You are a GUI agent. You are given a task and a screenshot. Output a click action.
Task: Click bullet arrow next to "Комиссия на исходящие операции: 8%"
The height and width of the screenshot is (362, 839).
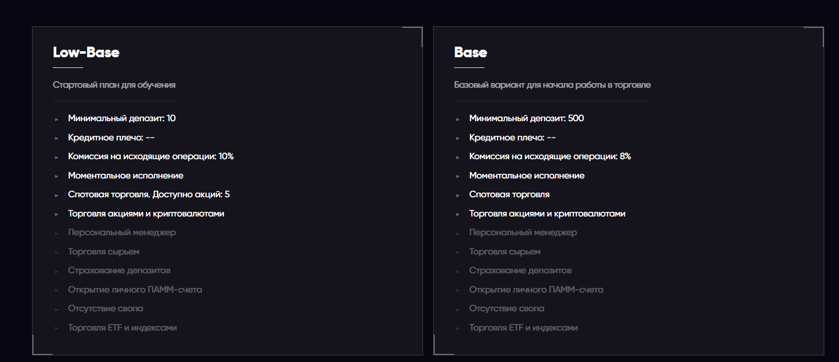[458, 157]
